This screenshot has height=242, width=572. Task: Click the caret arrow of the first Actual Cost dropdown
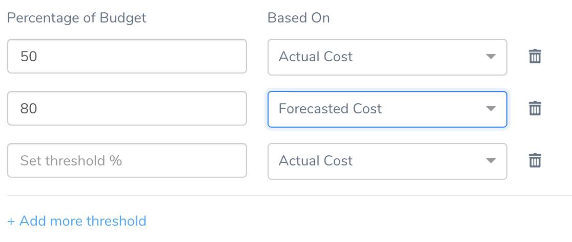491,57
